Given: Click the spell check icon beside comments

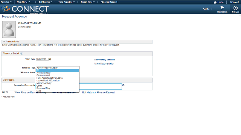Looking at the screenshot, I should [123, 85].
